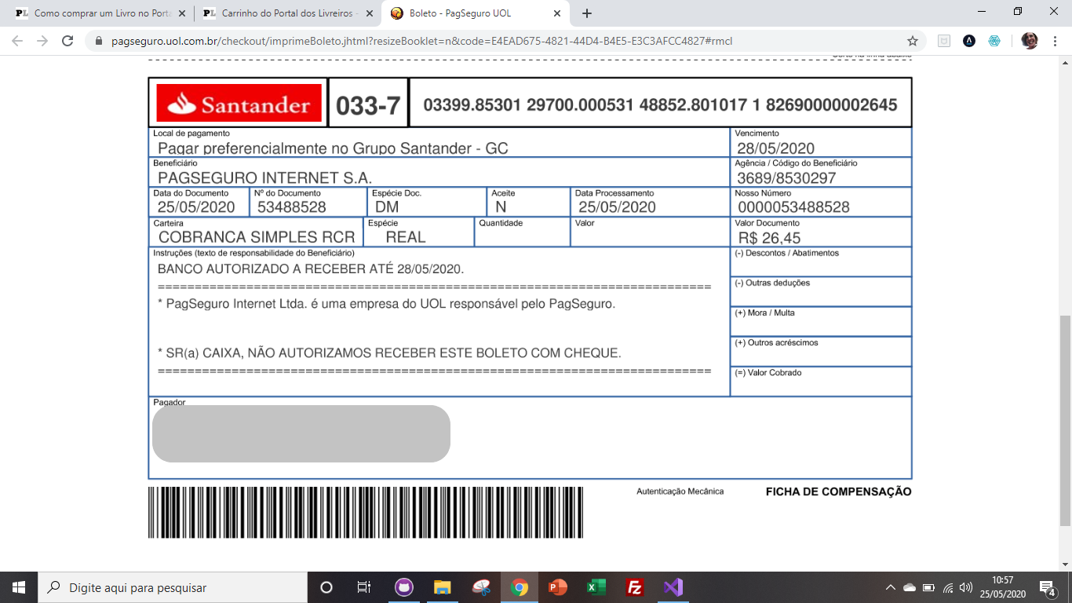Click beneficiary PAGSEGURO INTERNET S.A.

click(x=264, y=178)
